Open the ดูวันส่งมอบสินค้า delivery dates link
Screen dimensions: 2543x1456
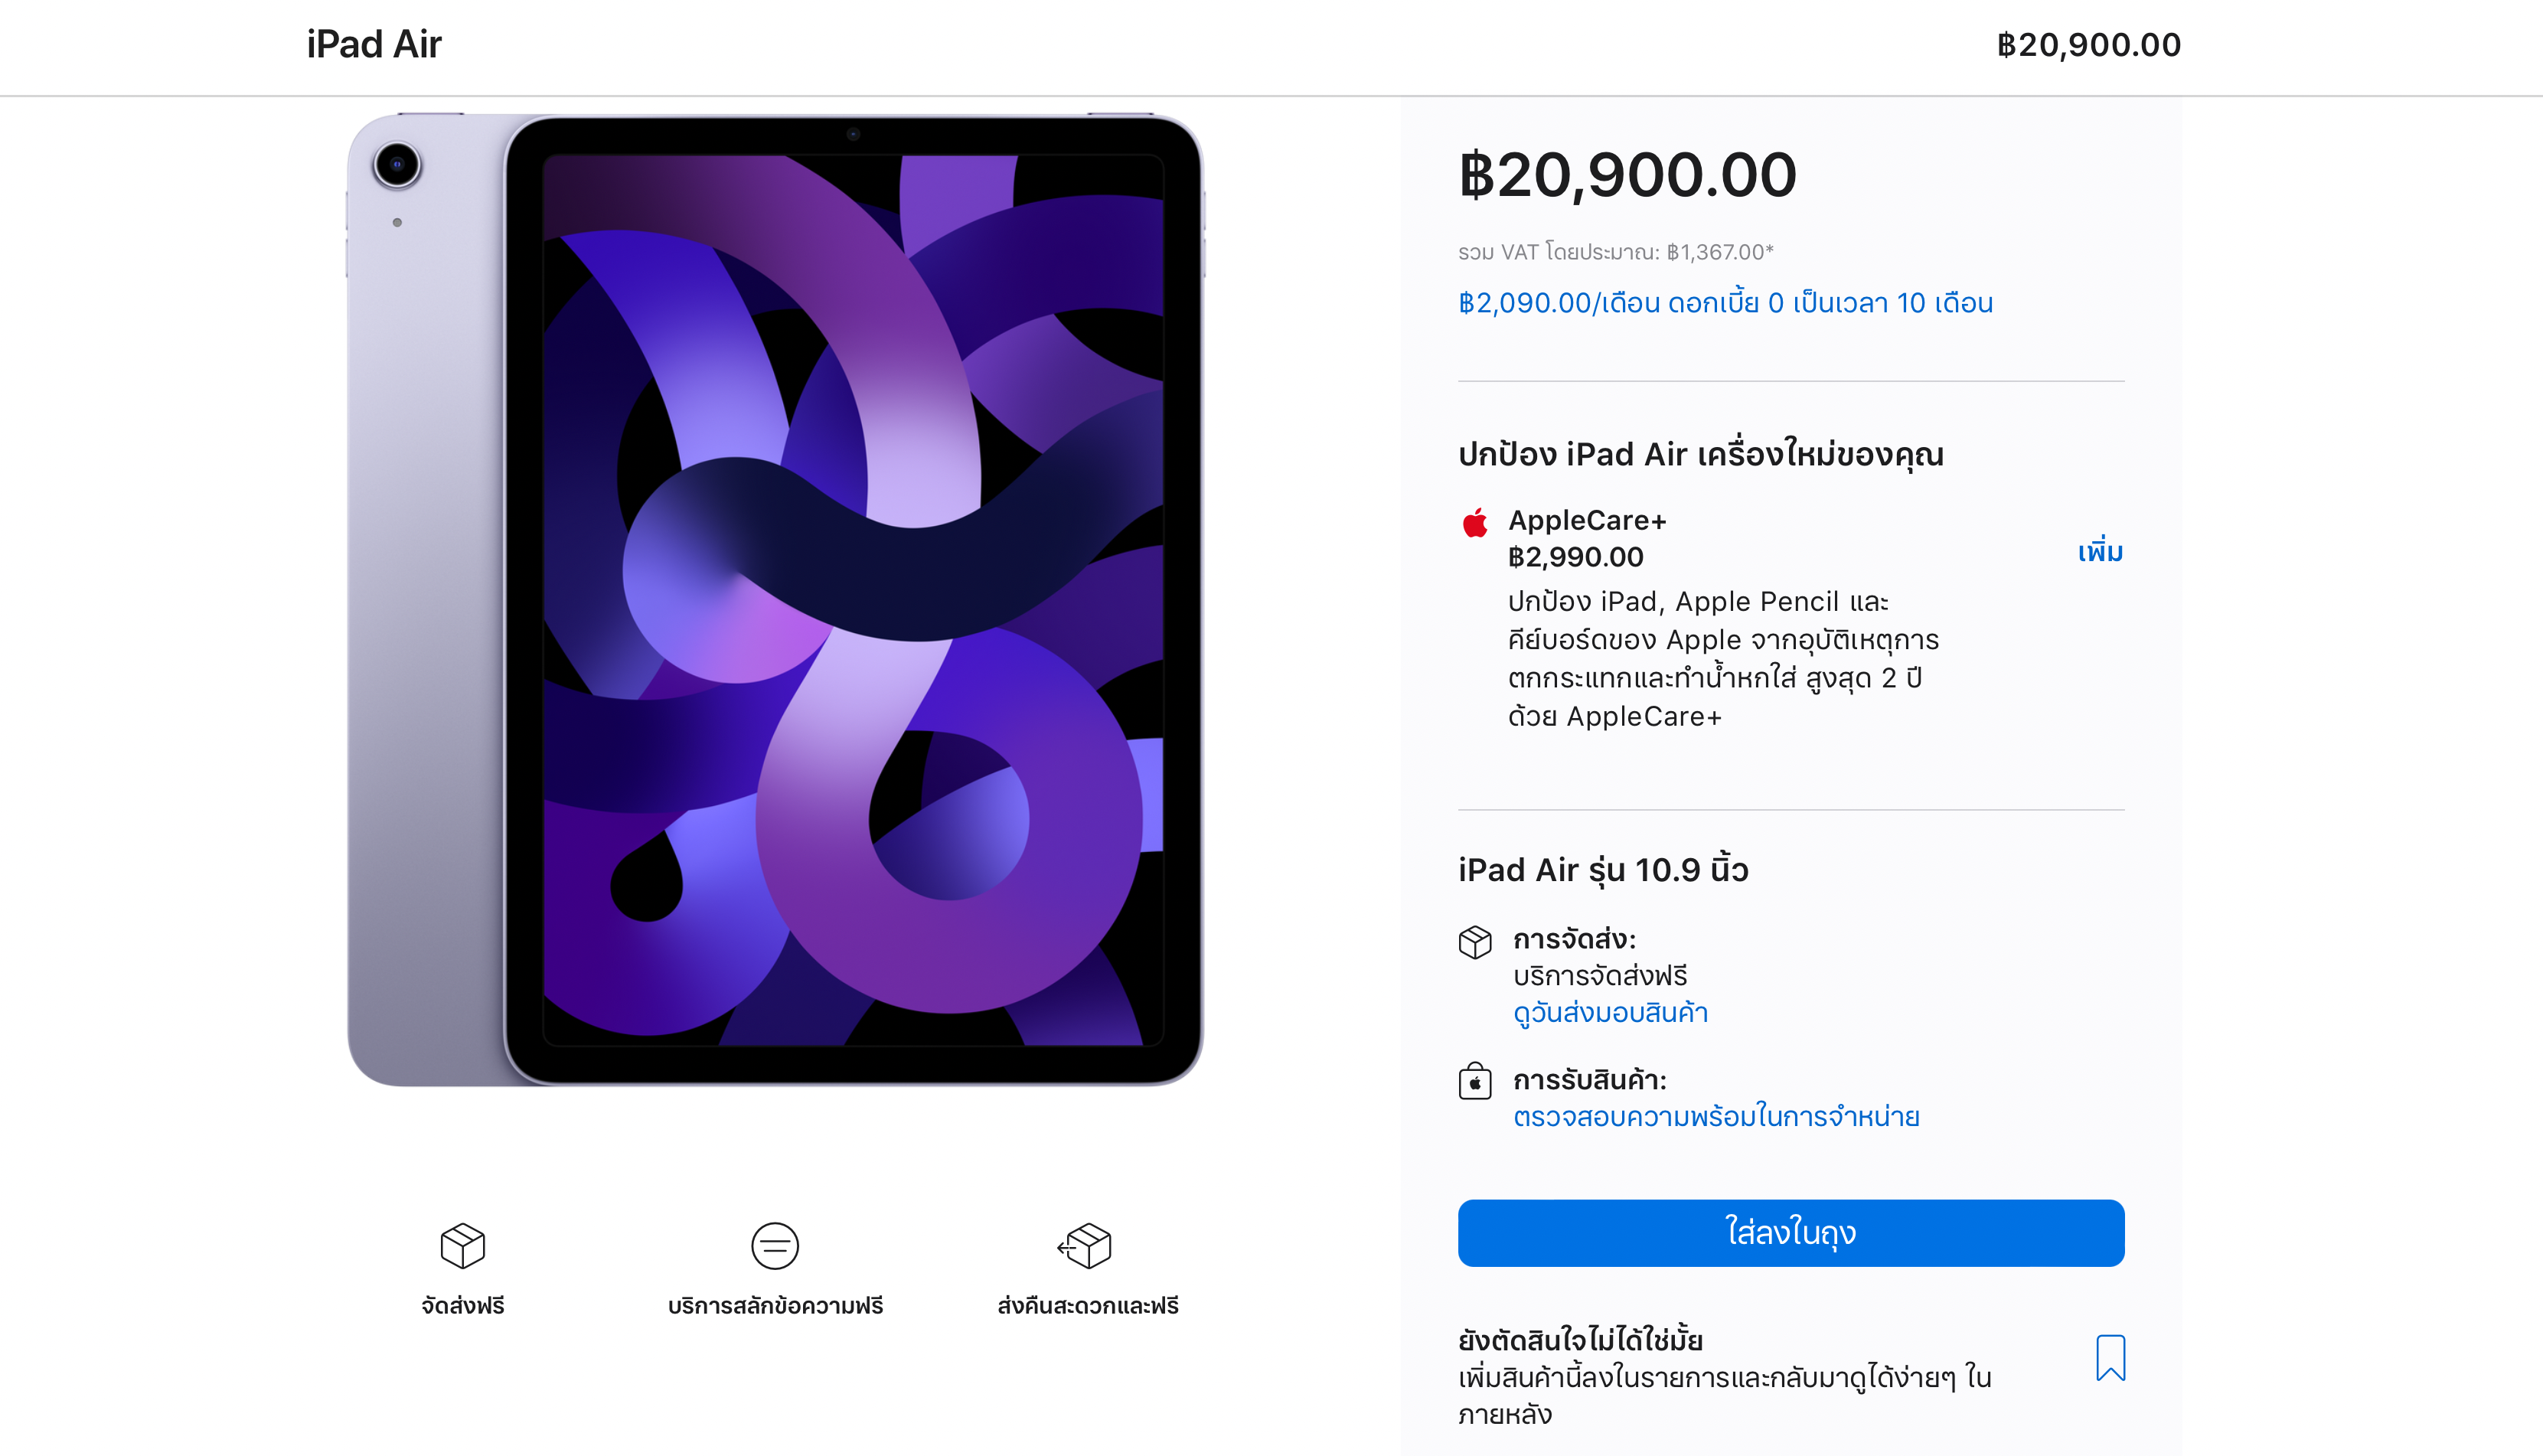pos(1610,1013)
